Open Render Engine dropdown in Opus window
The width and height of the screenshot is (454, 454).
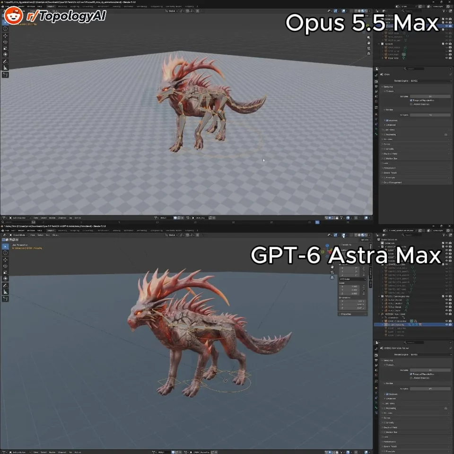tap(430, 81)
